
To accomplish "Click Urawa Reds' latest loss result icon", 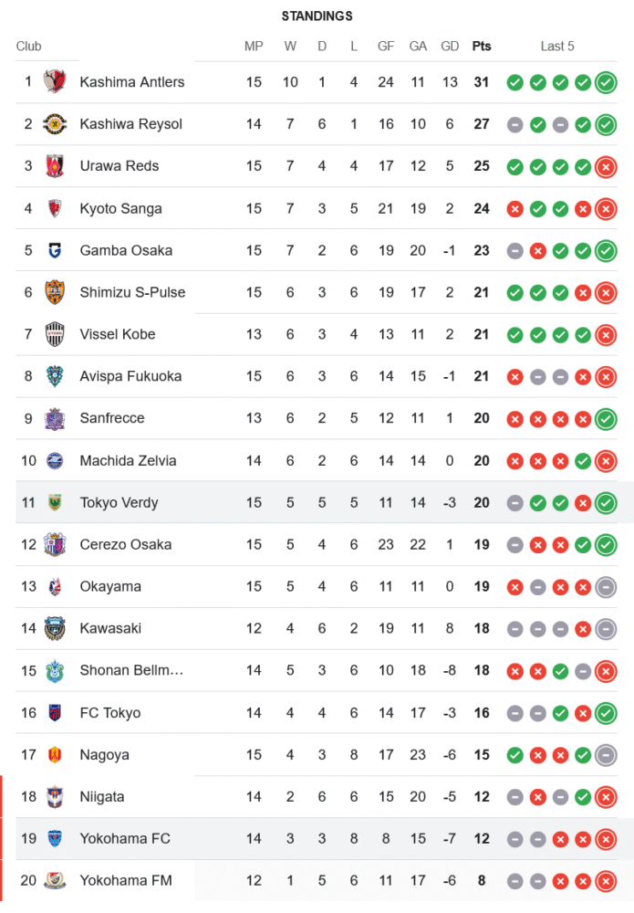I will pos(605,166).
